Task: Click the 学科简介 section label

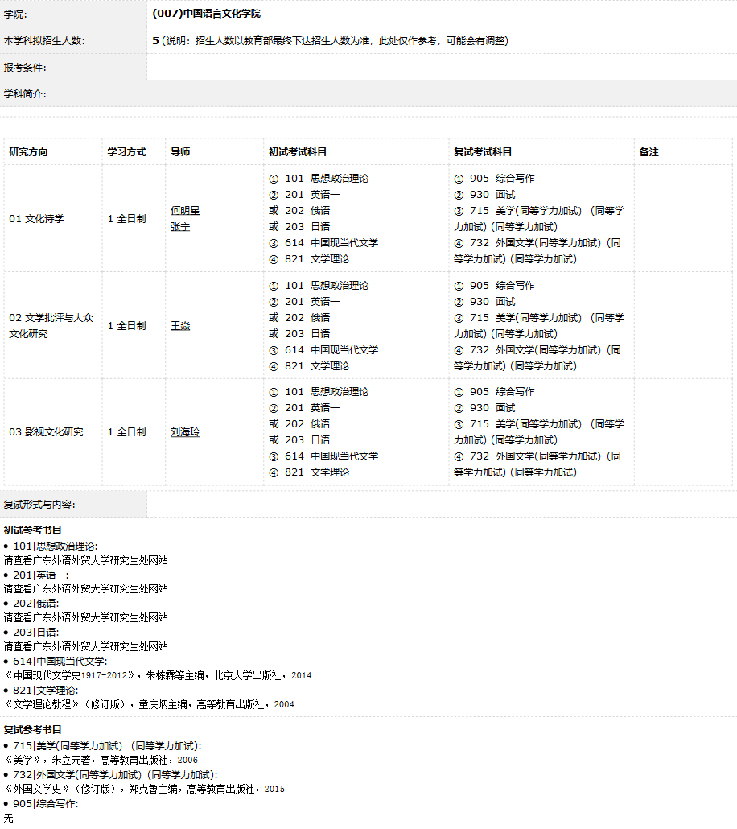Action: coord(25,94)
